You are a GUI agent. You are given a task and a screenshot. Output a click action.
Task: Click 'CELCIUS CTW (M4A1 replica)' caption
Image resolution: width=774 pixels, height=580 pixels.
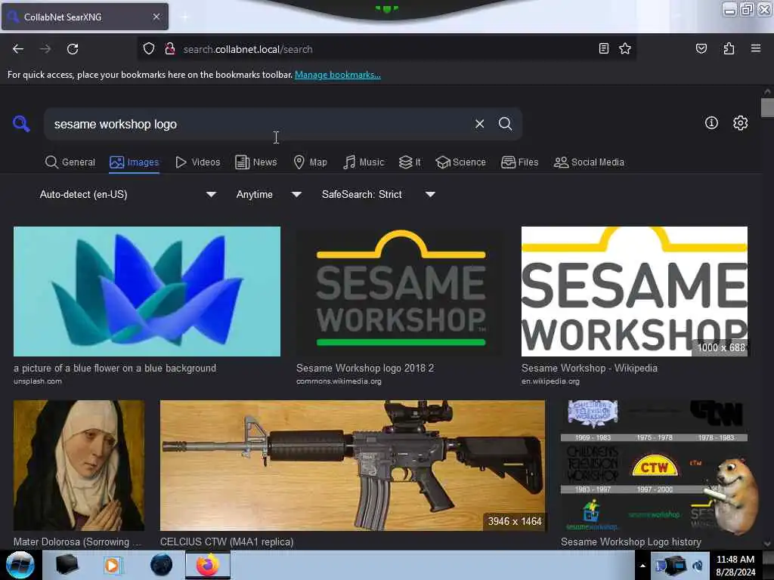point(227,541)
